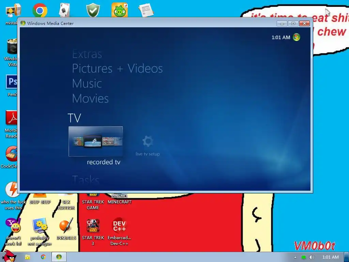Viewport: 349px width, 262px height.
Task: Click the green Media Center logo button
Action: pyautogui.click(x=297, y=37)
